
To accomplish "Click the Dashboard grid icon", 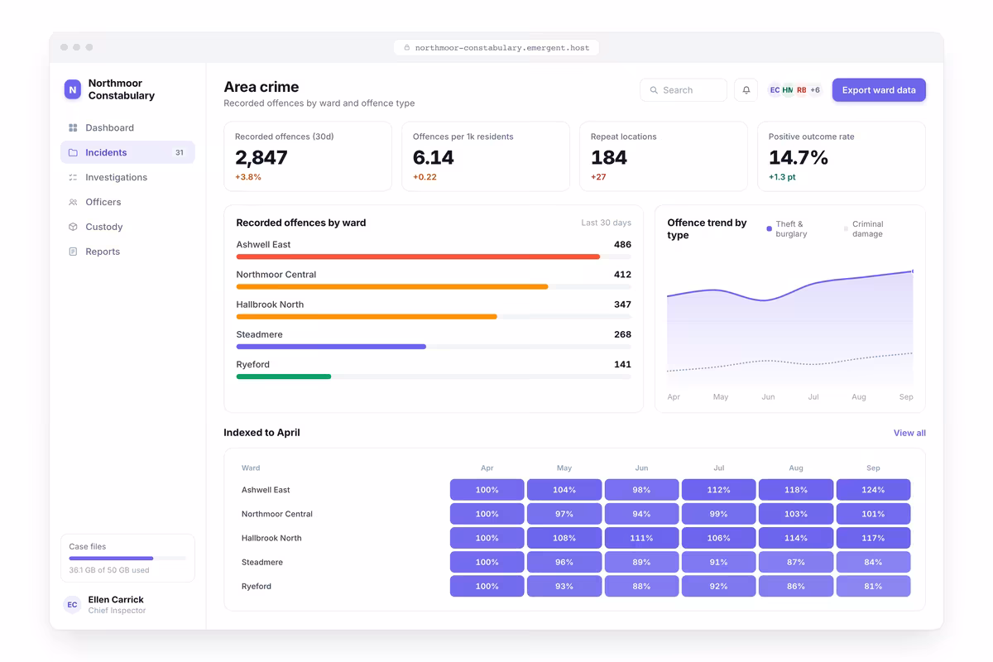I will [73, 127].
